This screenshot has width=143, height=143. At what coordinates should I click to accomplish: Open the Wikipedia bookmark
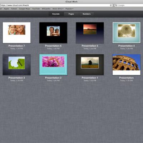click(46, 9)
